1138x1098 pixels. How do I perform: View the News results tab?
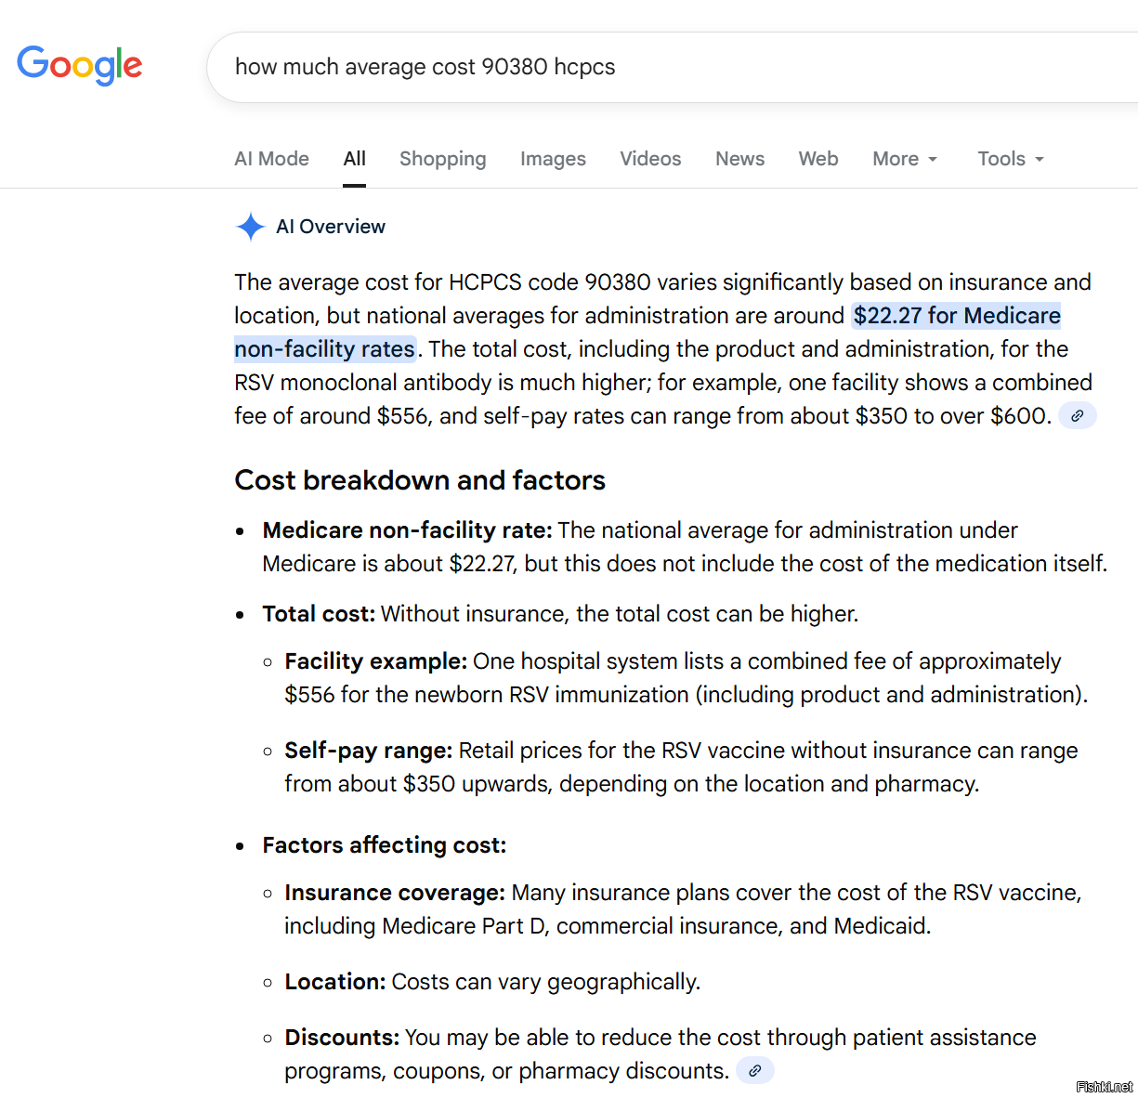tap(739, 159)
